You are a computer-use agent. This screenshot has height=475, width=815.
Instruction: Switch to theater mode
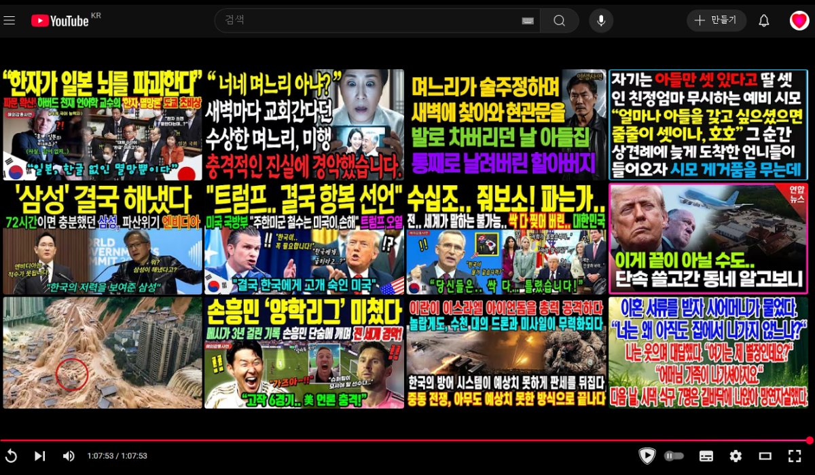tap(765, 456)
